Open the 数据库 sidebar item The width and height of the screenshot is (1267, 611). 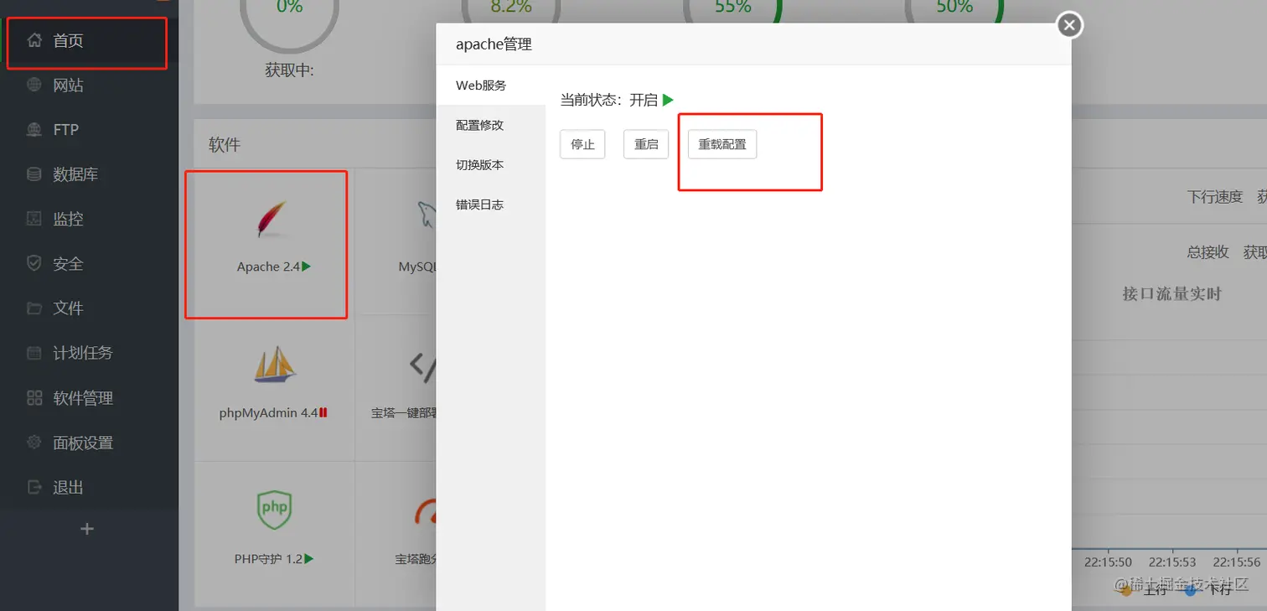[x=89, y=174]
